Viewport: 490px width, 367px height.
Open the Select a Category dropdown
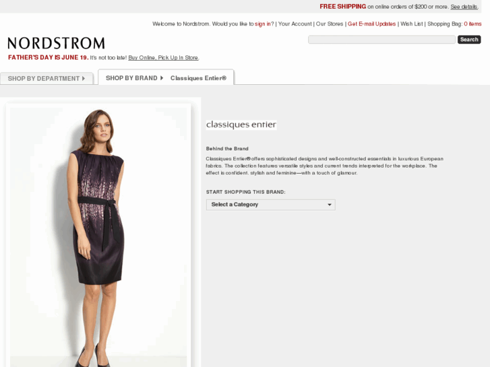[271, 205]
